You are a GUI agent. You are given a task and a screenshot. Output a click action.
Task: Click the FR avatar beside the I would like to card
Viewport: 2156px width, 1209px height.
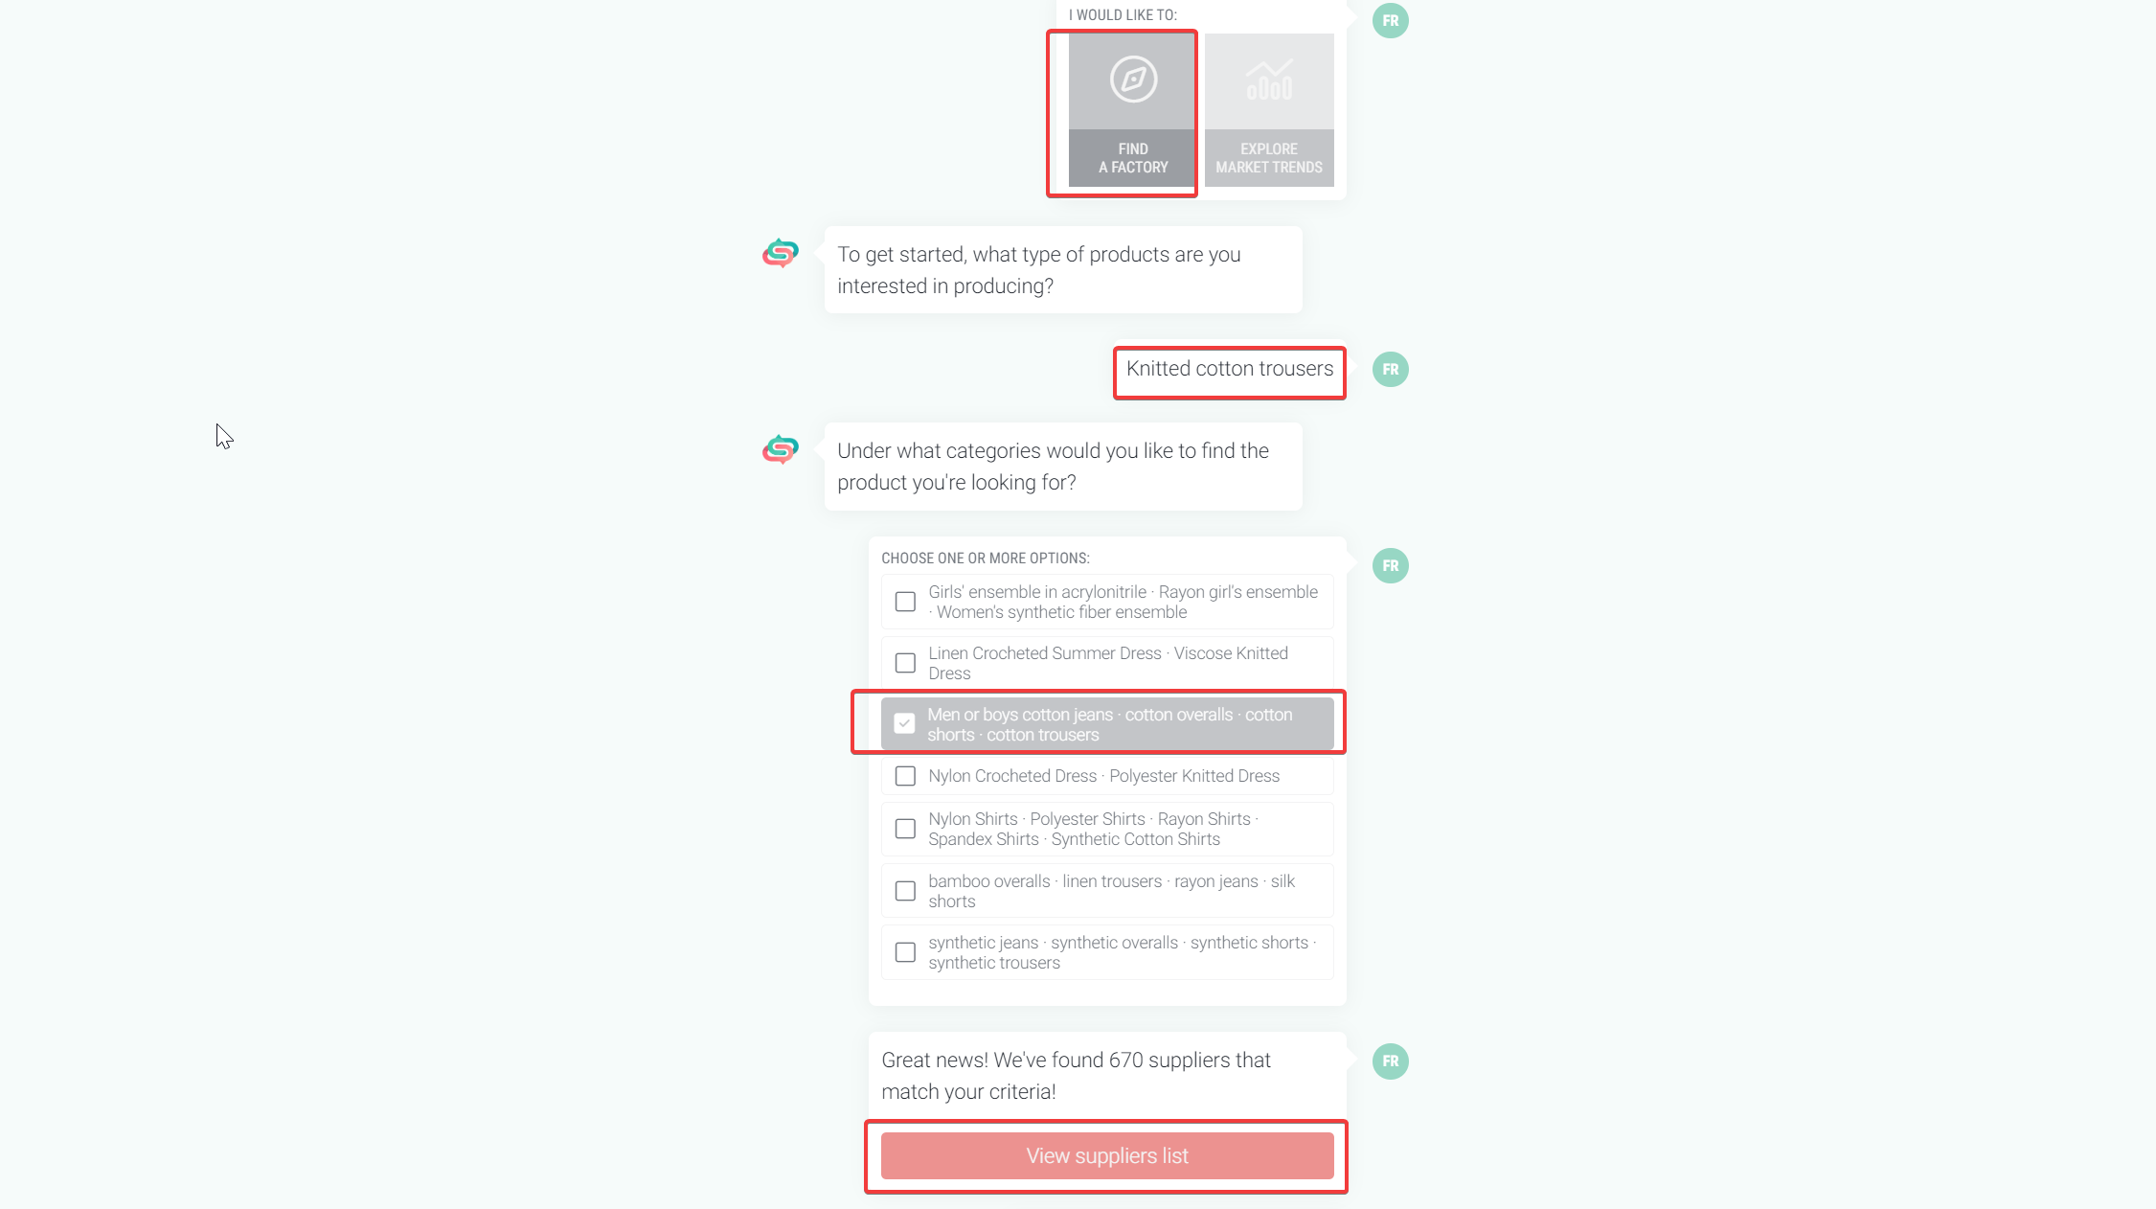[x=1390, y=20]
